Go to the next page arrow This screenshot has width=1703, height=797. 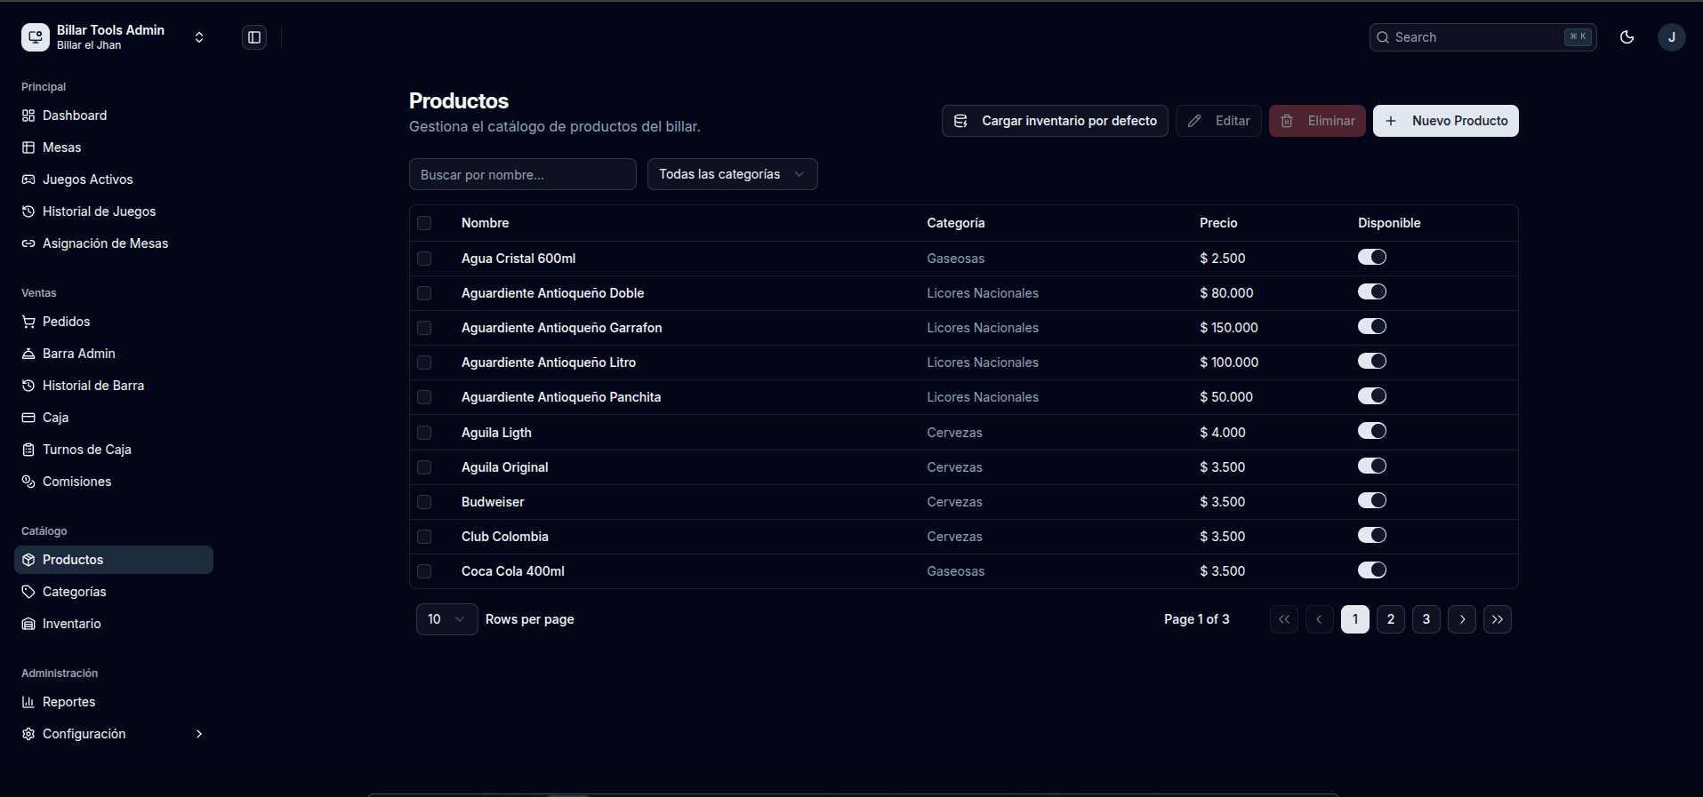[1462, 619]
